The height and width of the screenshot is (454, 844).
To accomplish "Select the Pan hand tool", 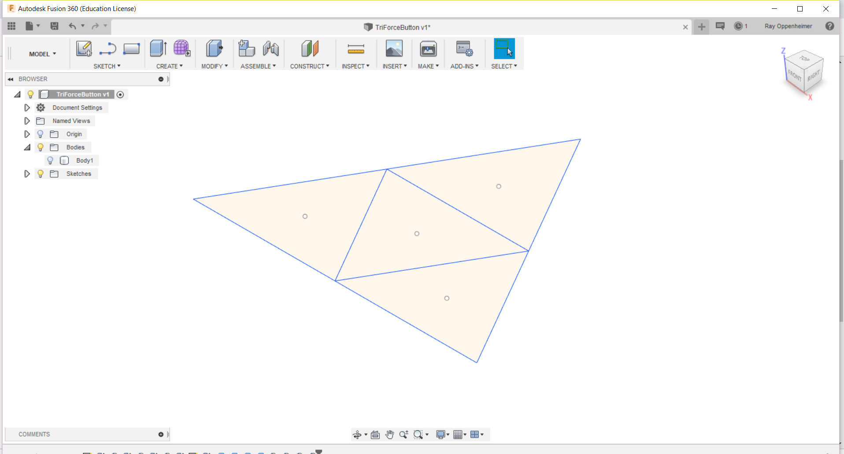I will [389, 435].
